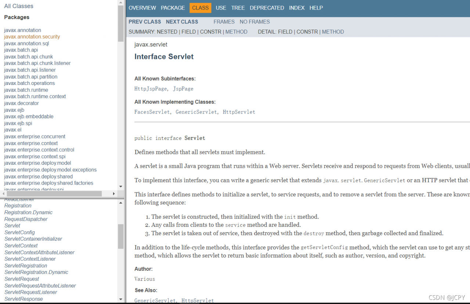470x304 pixels.
Task: Open ServletContextAttributeListener in class list
Action: pyautogui.click(x=39, y=252)
